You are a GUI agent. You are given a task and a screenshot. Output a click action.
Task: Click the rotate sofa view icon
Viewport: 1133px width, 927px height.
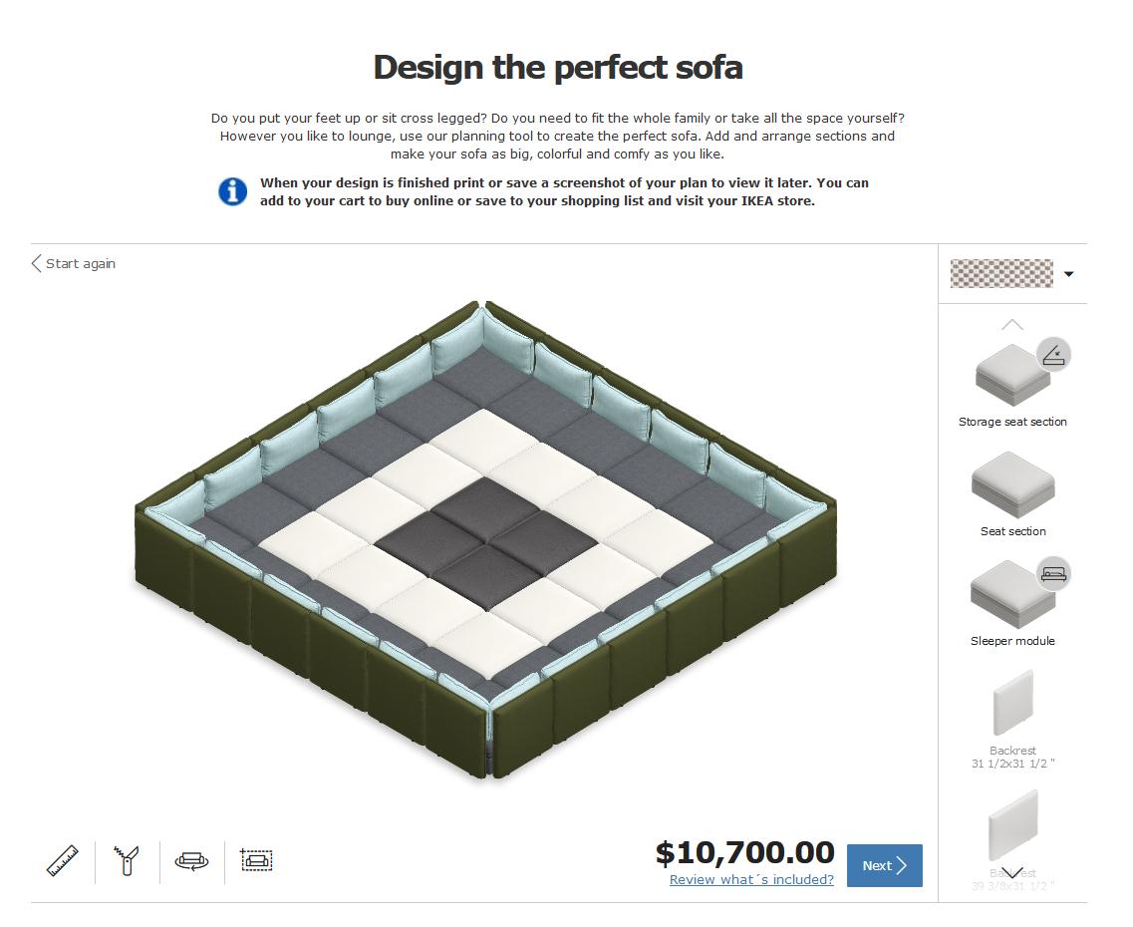click(191, 860)
